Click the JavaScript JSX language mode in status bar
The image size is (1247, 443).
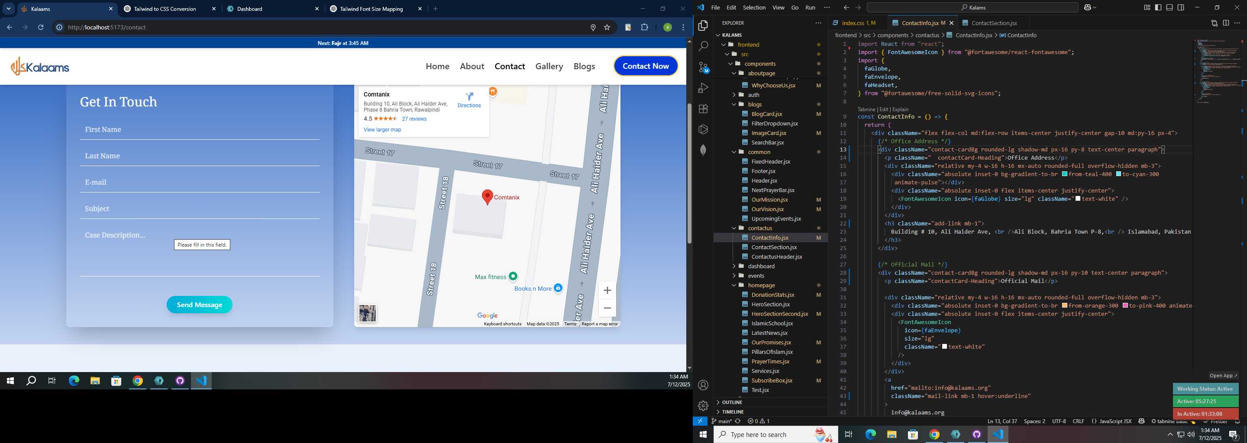1115,421
